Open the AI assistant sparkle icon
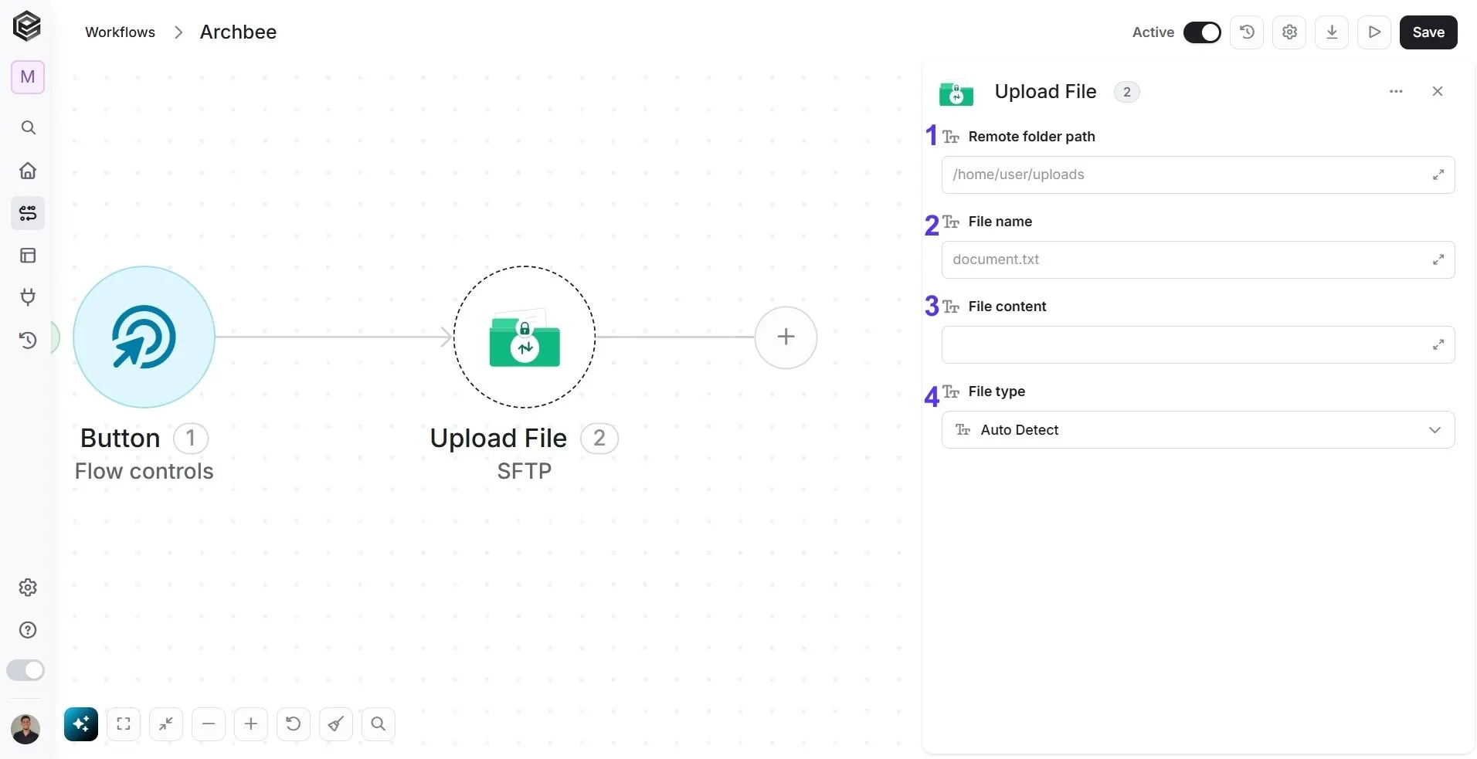 [x=81, y=724]
